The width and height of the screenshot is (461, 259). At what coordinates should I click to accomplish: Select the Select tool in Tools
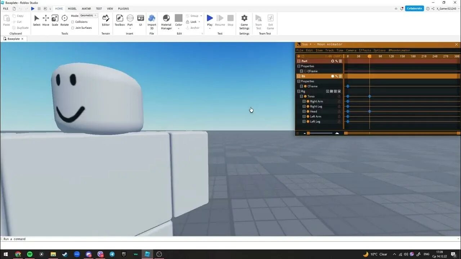coord(37,20)
